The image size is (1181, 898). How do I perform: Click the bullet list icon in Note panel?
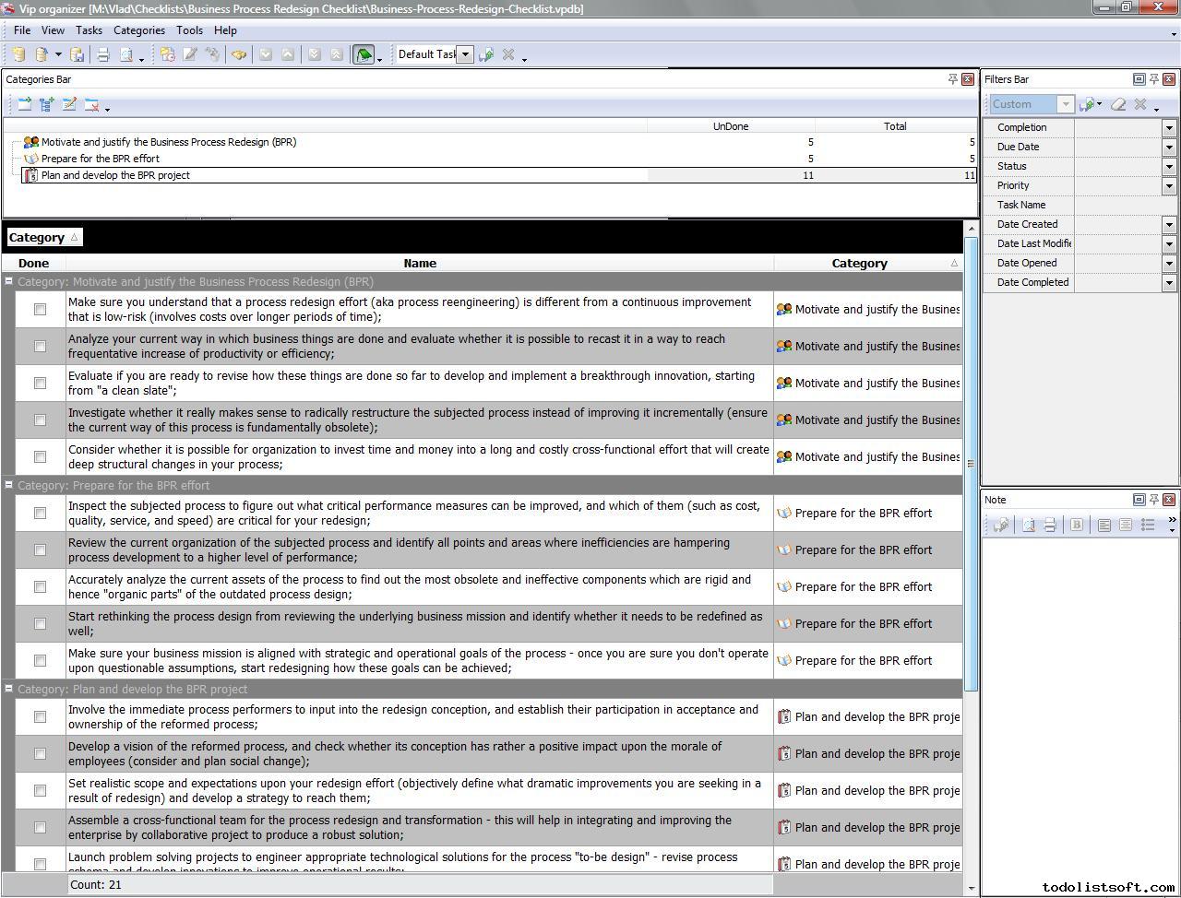pos(1148,525)
